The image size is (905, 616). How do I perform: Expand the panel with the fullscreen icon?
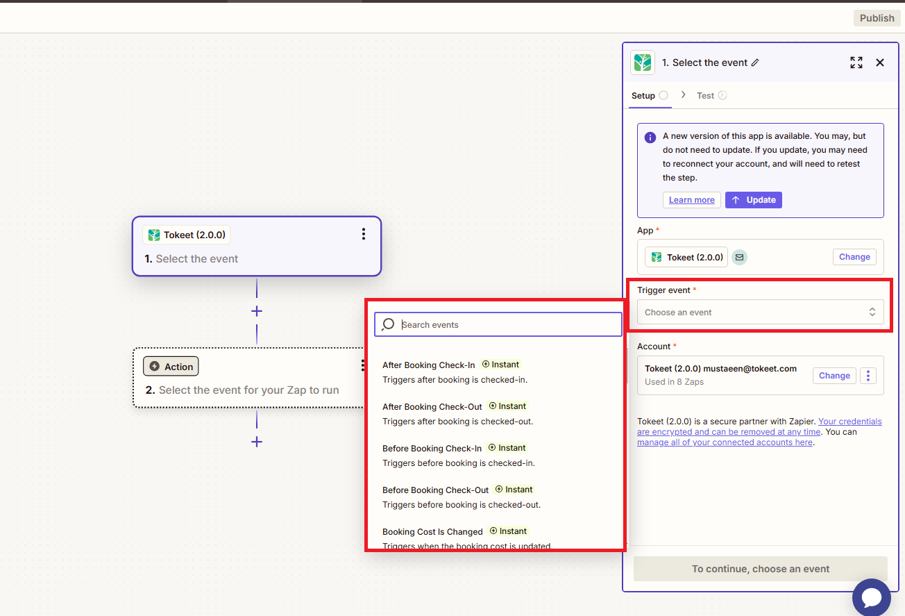tap(856, 63)
